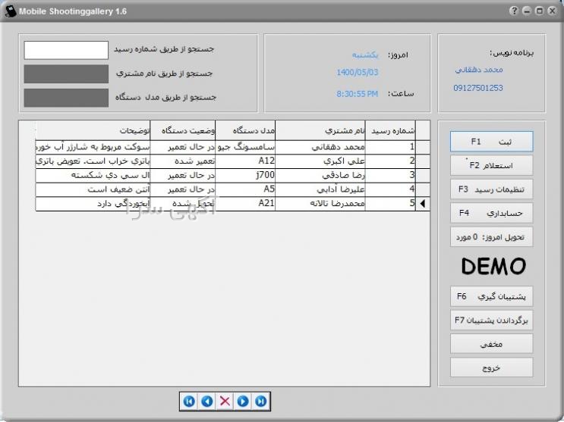Click the ثبت F1 register button
The width and height of the screenshot is (564, 422).
point(491,142)
